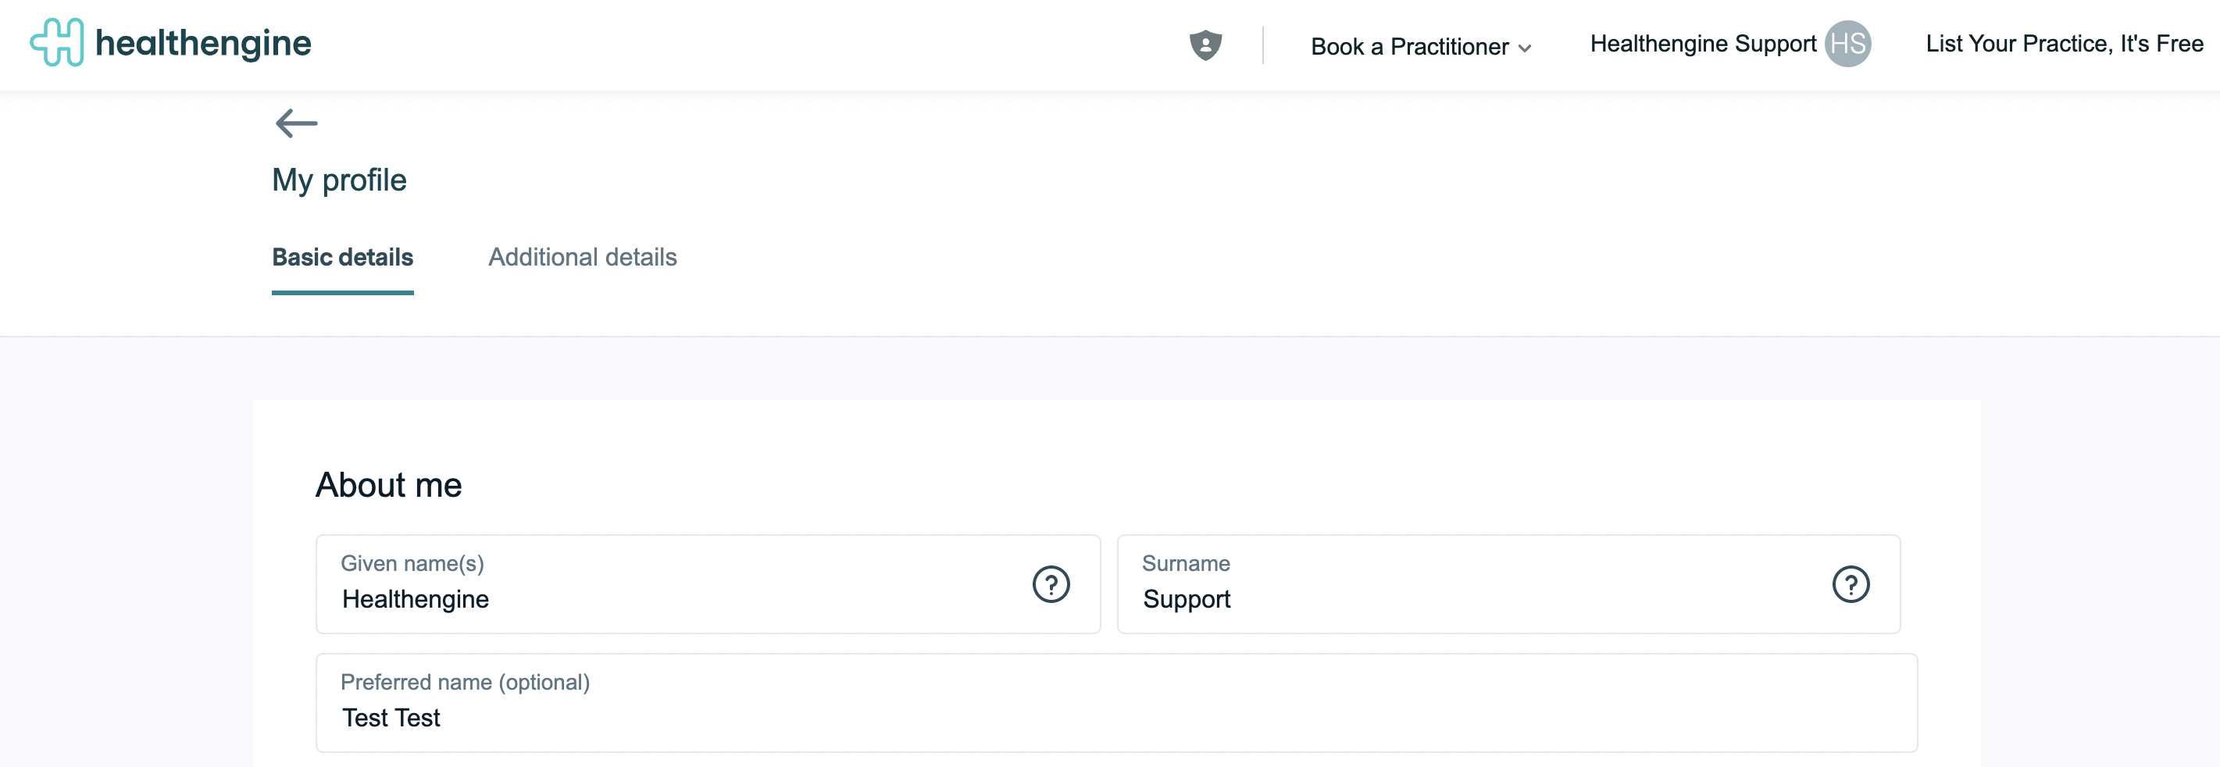Open the privacy shield icon in header

click(1205, 45)
